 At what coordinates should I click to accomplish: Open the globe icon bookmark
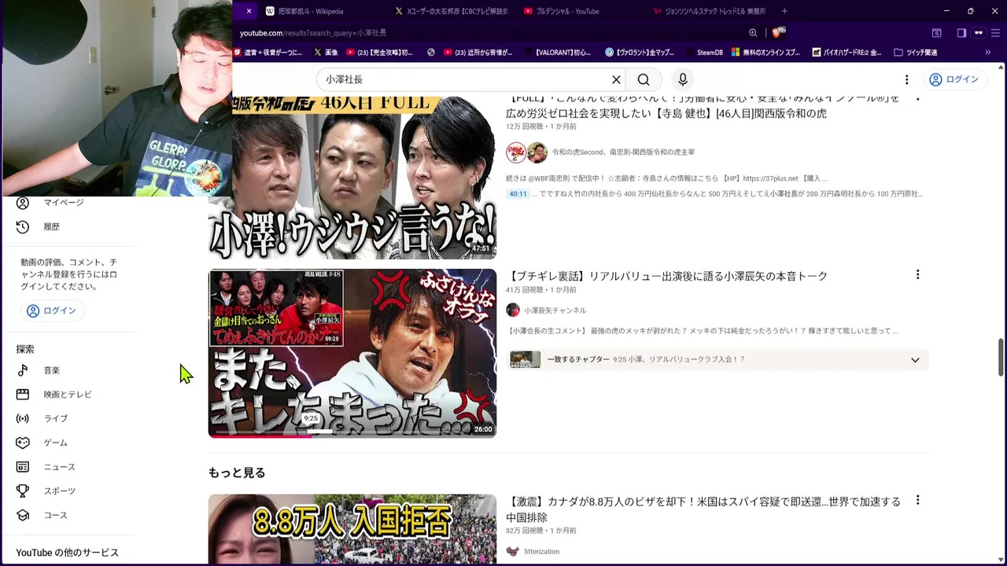[431, 53]
